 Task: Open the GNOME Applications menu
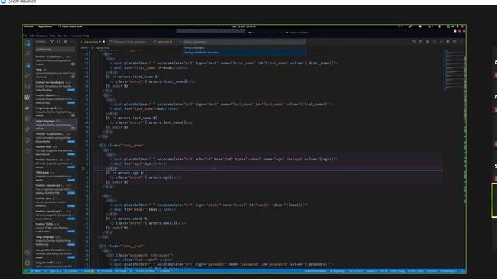pyautogui.click(x=45, y=26)
